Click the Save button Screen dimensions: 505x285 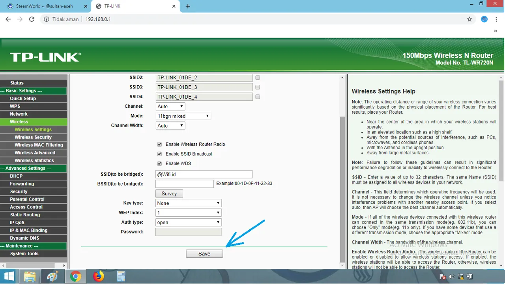pyautogui.click(x=204, y=254)
